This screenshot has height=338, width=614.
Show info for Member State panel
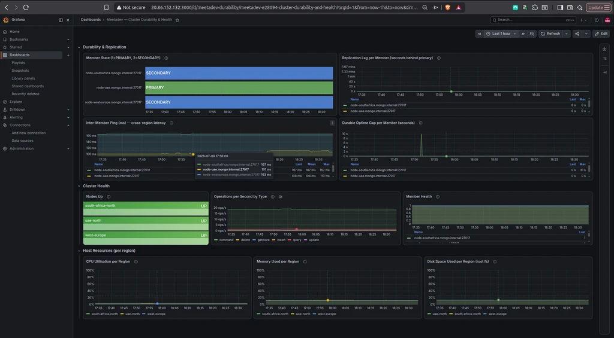point(166,58)
